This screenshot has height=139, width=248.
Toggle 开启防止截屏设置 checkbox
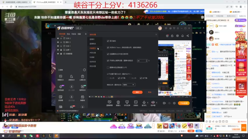(108, 61)
